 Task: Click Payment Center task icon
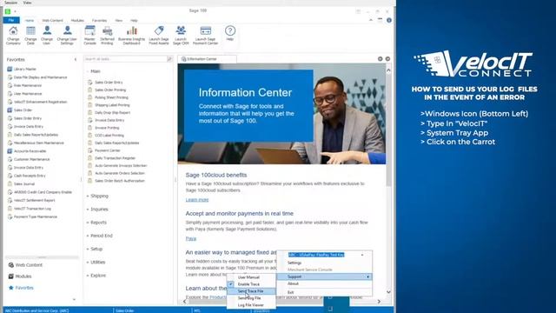click(x=89, y=150)
